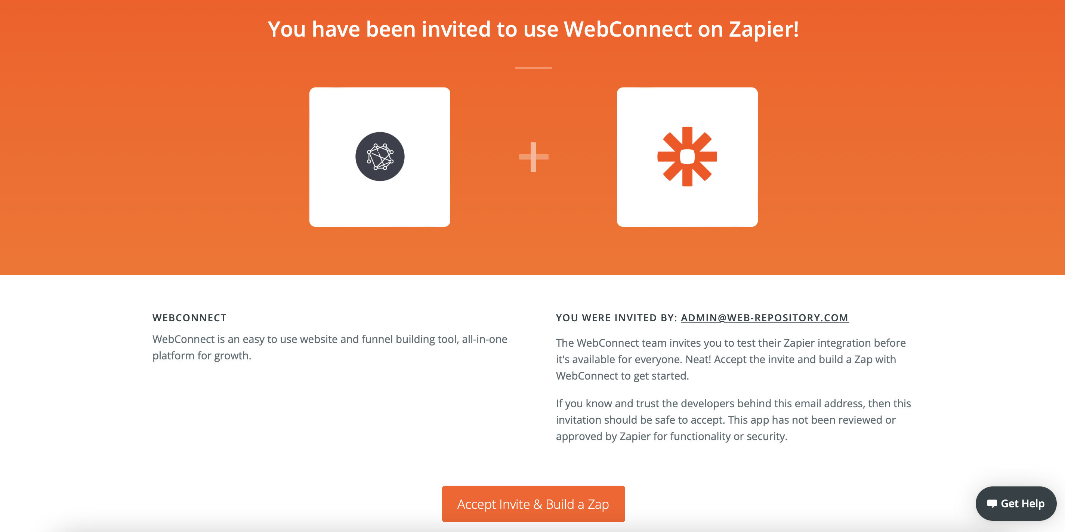Click the 'WebConnect to get started.' line
Screen dimensions: 1065x532
[x=622, y=376]
